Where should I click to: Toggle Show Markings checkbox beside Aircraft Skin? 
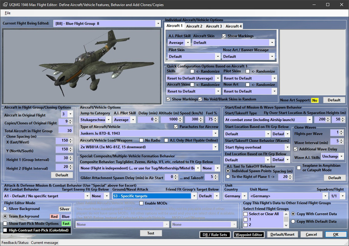[x=224, y=36]
